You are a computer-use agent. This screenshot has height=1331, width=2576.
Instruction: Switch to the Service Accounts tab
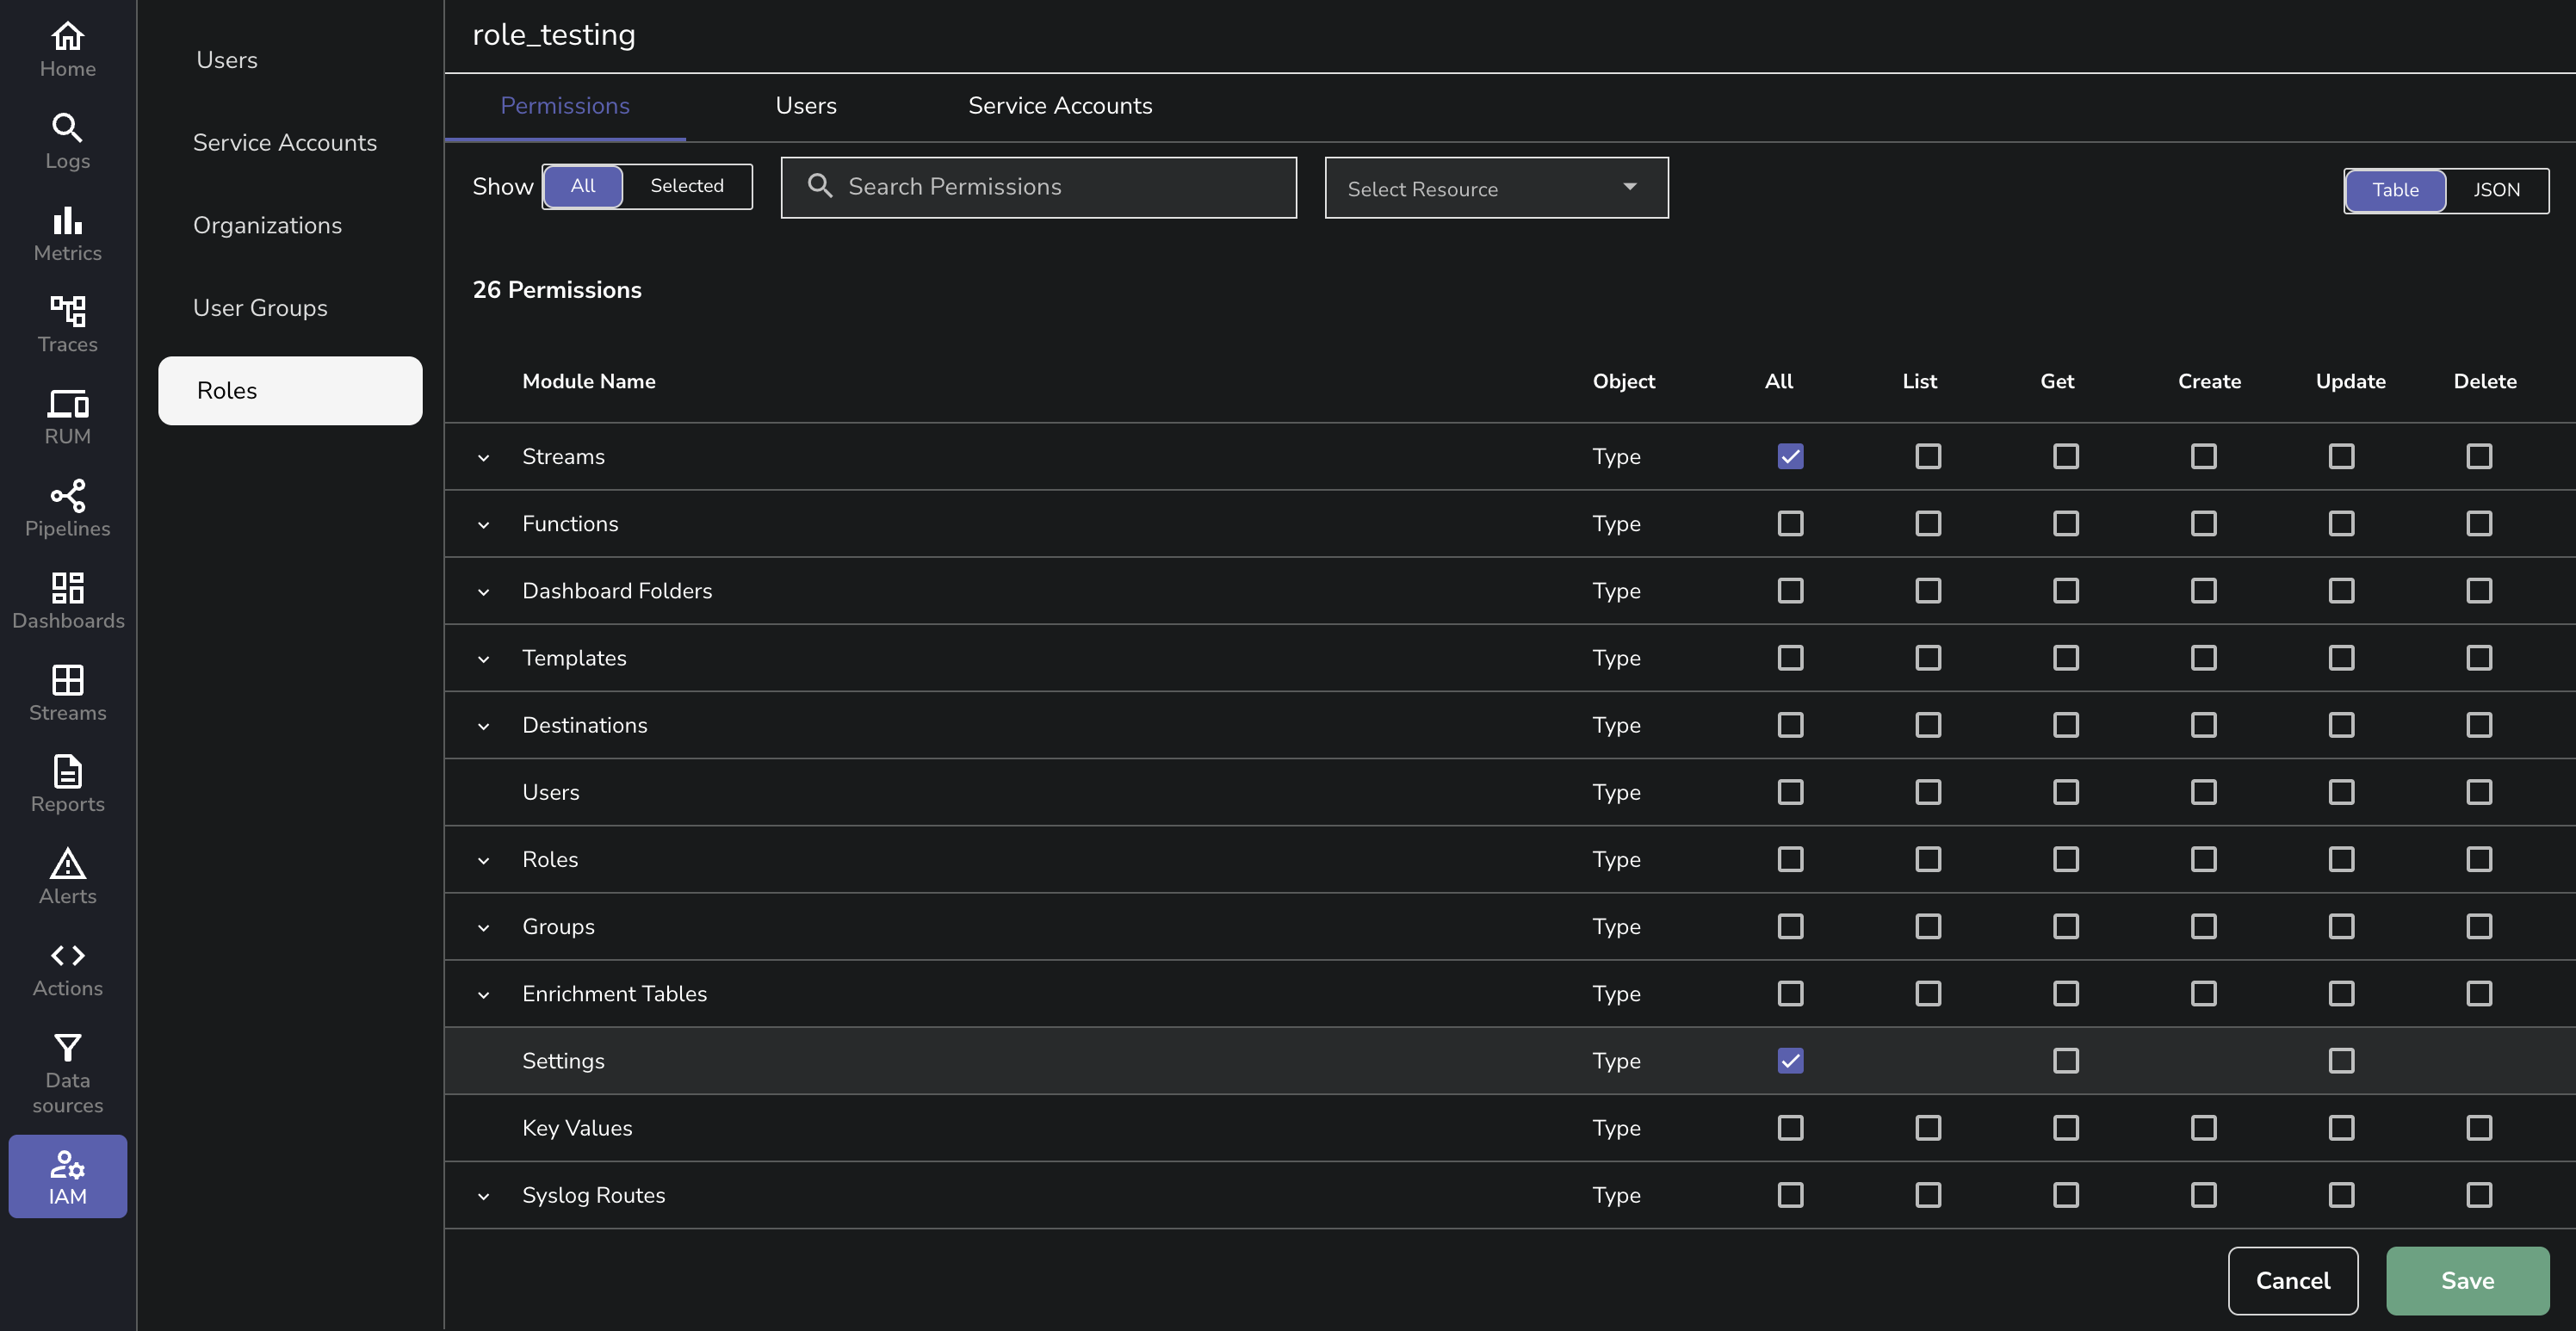pyautogui.click(x=1059, y=106)
